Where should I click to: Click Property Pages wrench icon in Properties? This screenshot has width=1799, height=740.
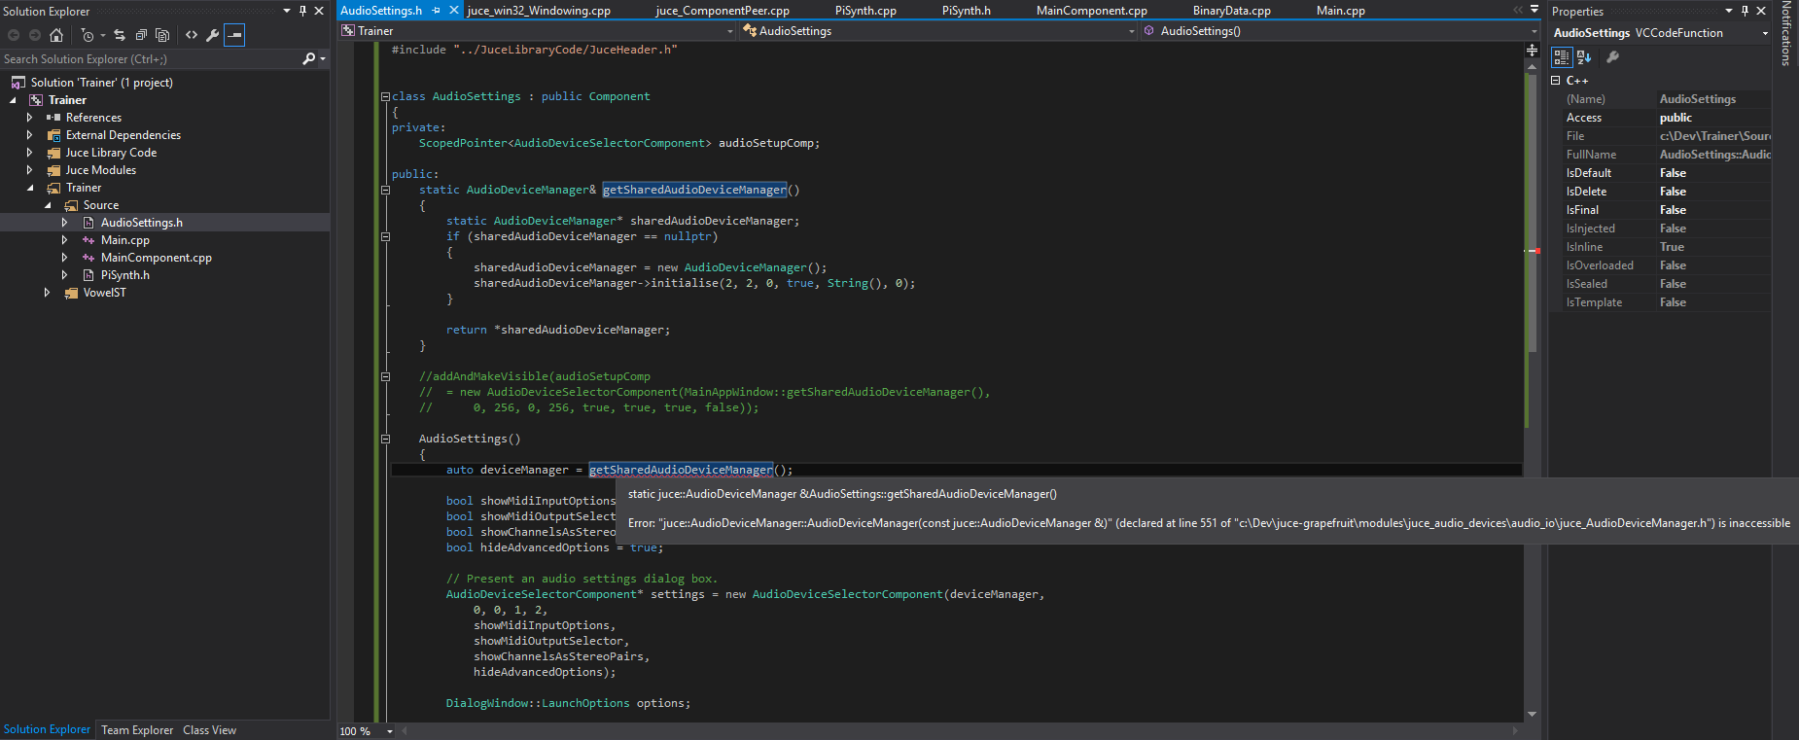click(x=1611, y=57)
